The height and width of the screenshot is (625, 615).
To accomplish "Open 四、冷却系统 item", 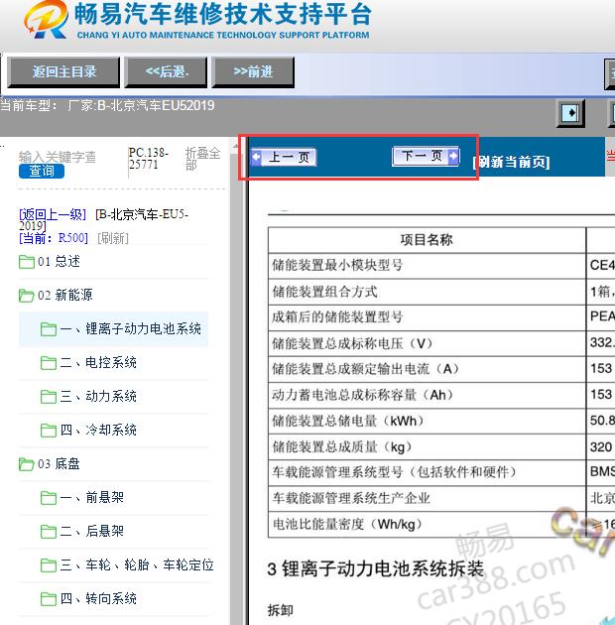I will pos(98,431).
